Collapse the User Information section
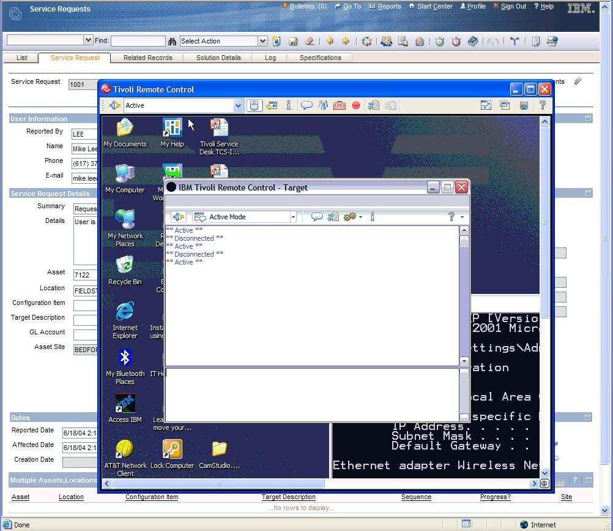Viewport: 613px width, 531px height. (587, 118)
